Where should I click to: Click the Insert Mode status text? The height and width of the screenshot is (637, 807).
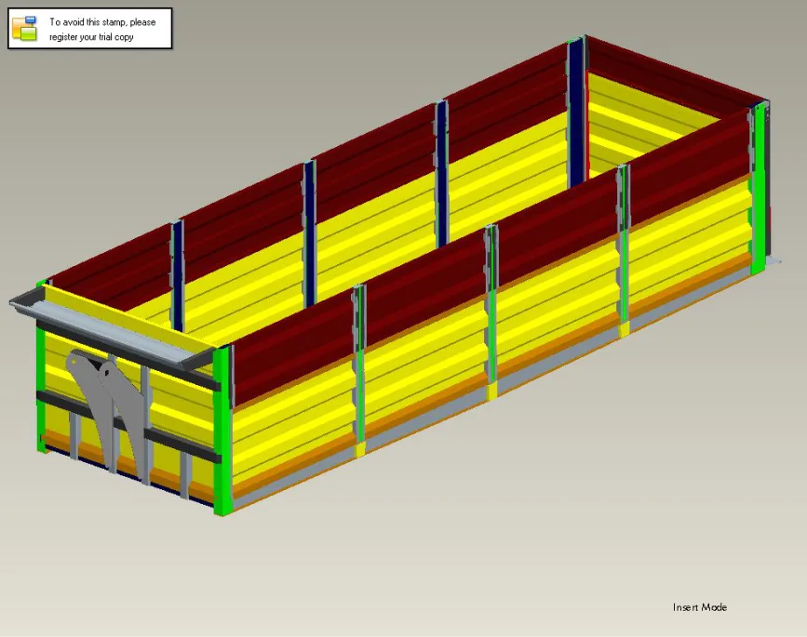[700, 607]
